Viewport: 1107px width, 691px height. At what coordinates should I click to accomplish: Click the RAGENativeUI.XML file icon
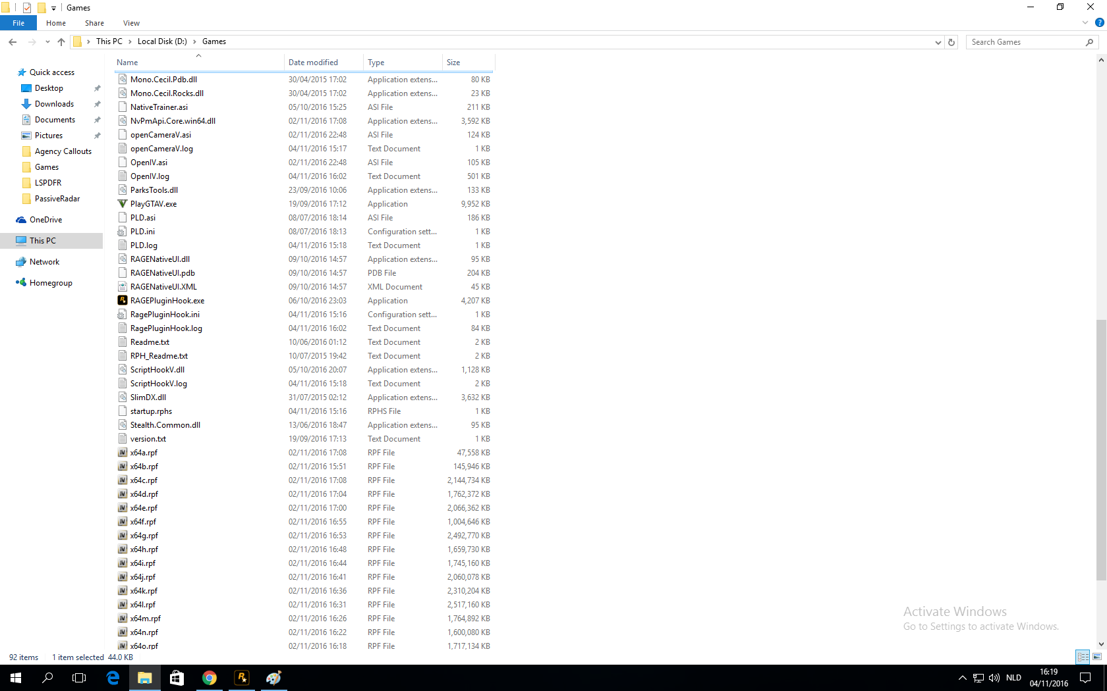click(122, 287)
